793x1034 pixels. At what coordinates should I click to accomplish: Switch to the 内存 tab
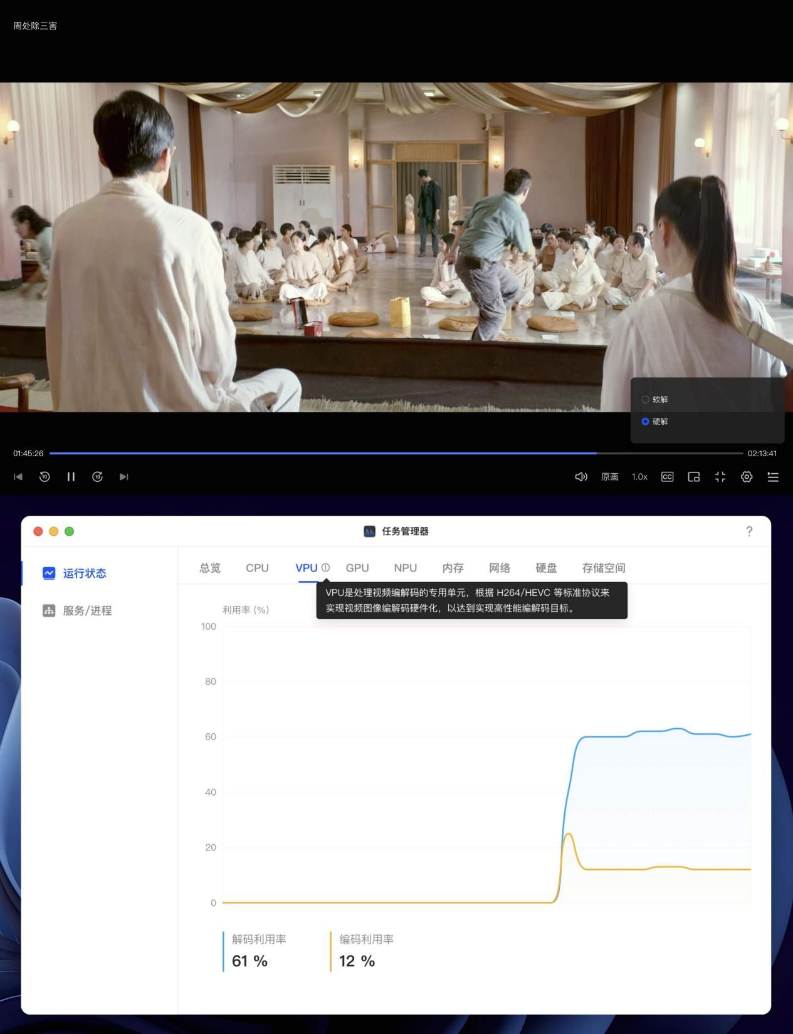[453, 568]
